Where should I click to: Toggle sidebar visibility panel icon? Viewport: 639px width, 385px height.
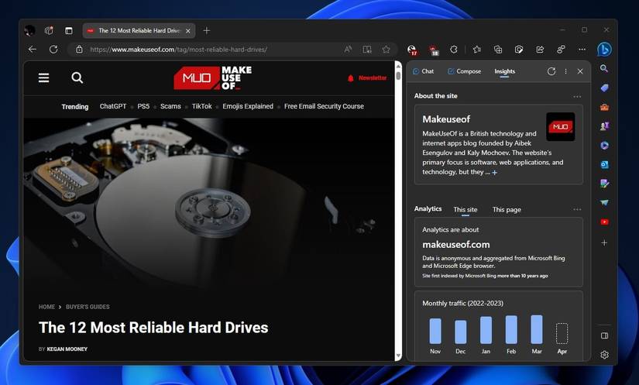click(604, 335)
